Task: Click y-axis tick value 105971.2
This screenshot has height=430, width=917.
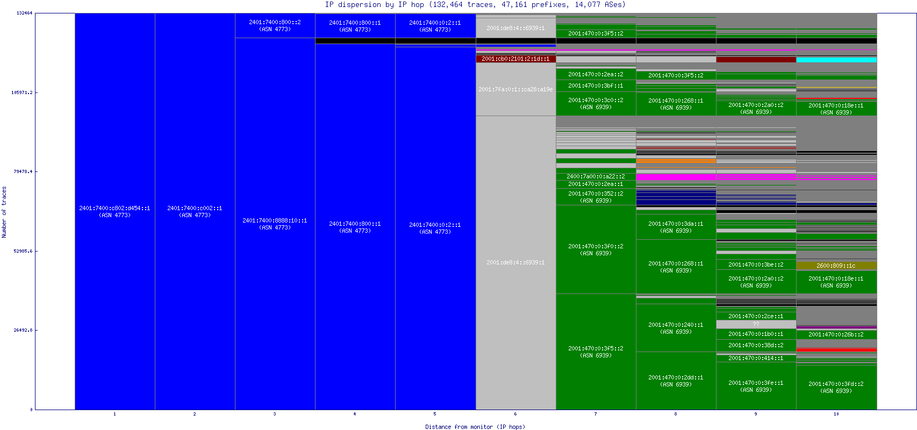Action: (x=22, y=92)
